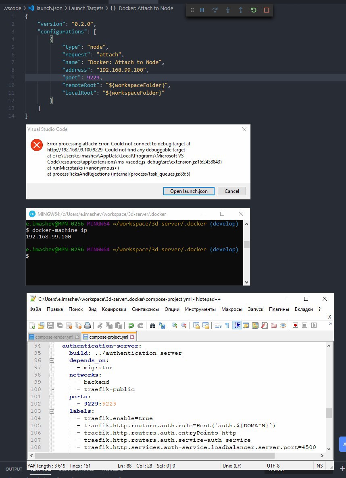Screen dimensions: 346x478
Task: Open the Плагины menu in Notepad++
Action: (x=279, y=309)
